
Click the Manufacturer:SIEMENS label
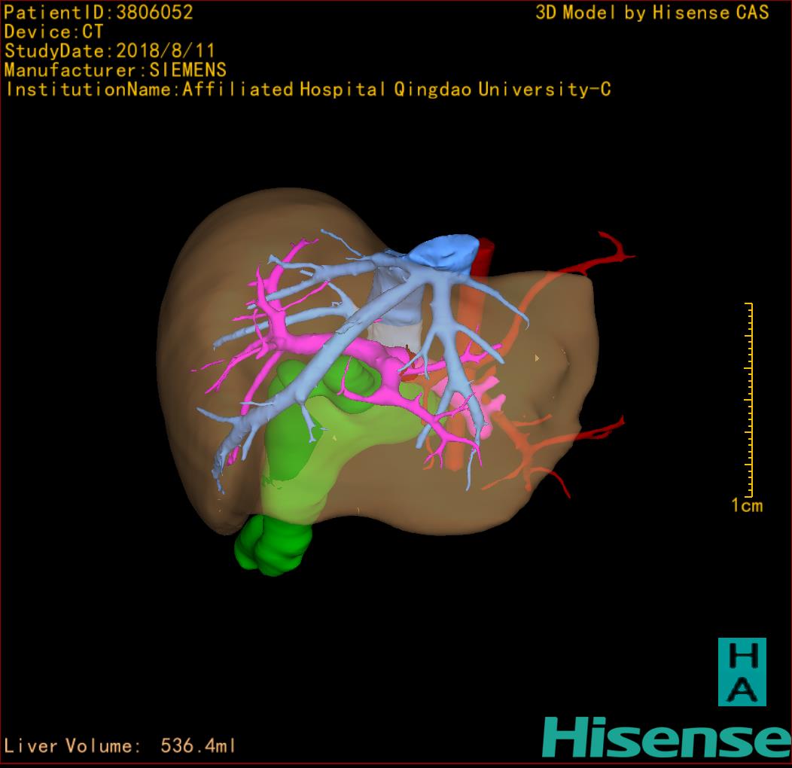click(x=115, y=70)
